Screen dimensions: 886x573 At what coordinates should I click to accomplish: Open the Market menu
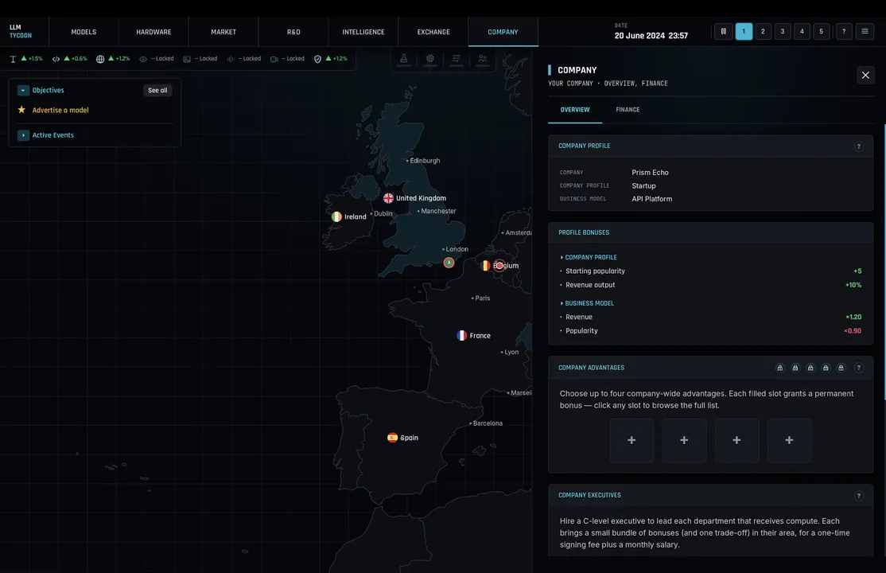click(x=223, y=33)
